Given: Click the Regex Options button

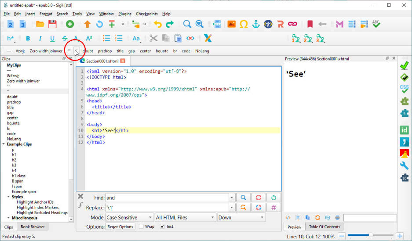Looking at the screenshot, I should coord(120,227).
